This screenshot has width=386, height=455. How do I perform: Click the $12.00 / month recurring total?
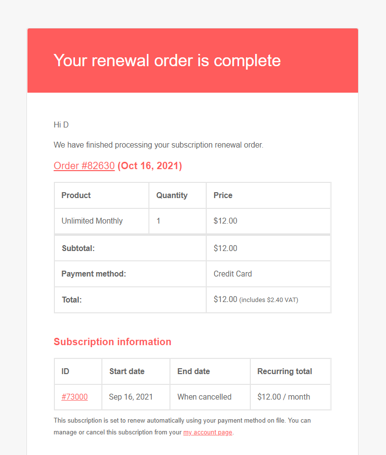[284, 397]
